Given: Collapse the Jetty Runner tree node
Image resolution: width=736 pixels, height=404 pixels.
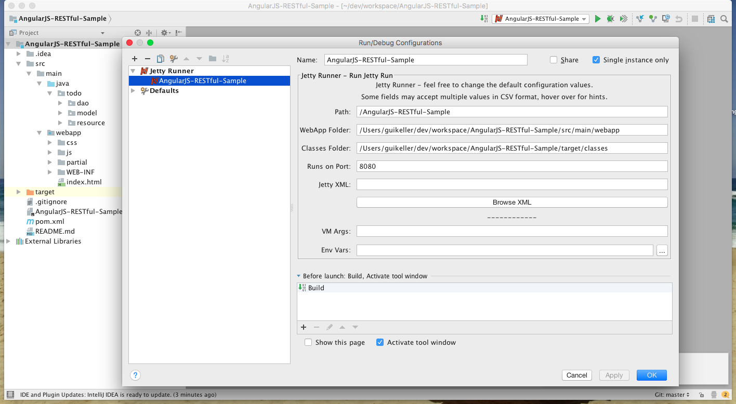Looking at the screenshot, I should (x=133, y=71).
